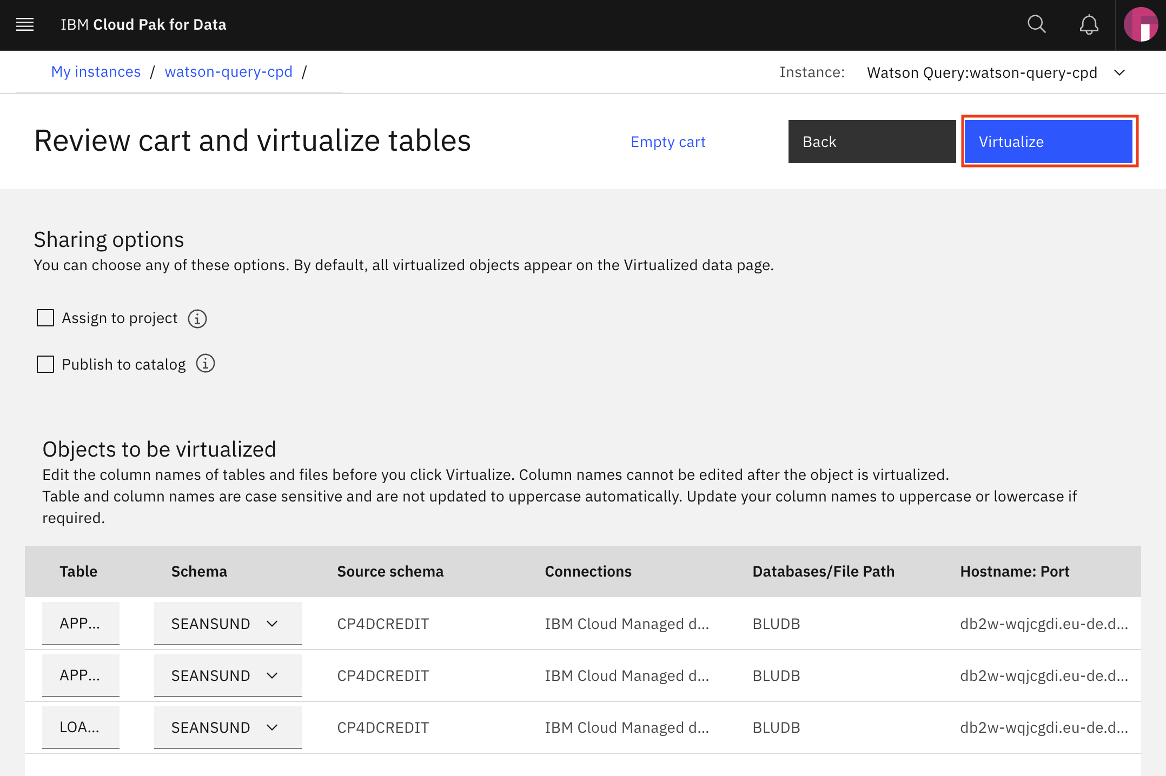This screenshot has width=1166, height=776.
Task: Click the info icon next to Publish to catalog
Action: tap(206, 364)
